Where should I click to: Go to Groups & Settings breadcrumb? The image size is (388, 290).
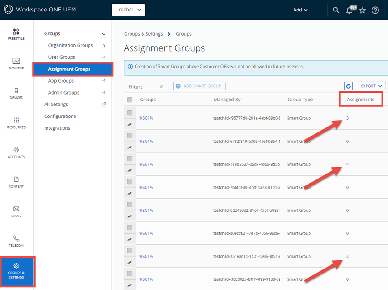pos(143,34)
